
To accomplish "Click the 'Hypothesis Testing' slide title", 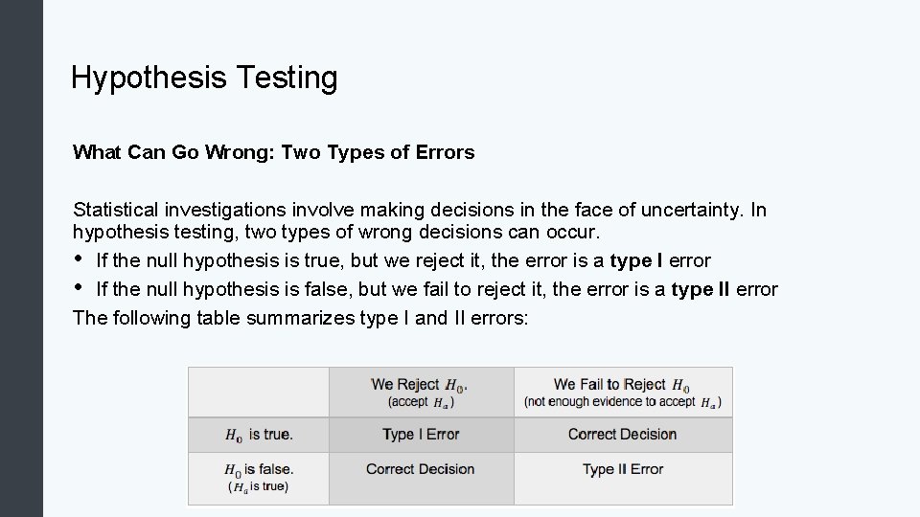I will coord(204,78).
